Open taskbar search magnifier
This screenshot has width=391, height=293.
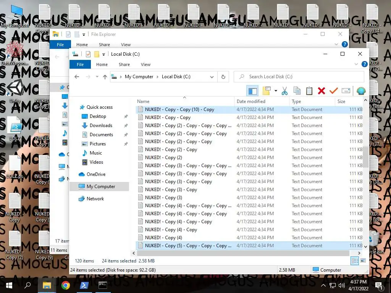(27, 285)
